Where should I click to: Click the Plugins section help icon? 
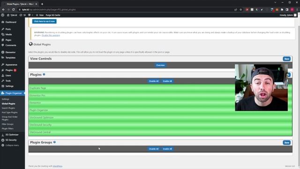[44, 74]
